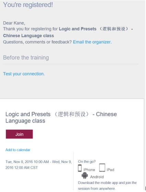Image resolution: width=146 pixels, height=192 pixels.
Task: Click the On the go? label
Action: pos(87,161)
